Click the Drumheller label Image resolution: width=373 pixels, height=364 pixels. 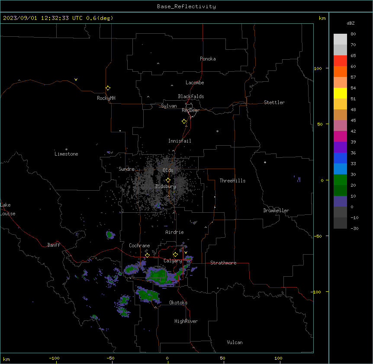276,211
